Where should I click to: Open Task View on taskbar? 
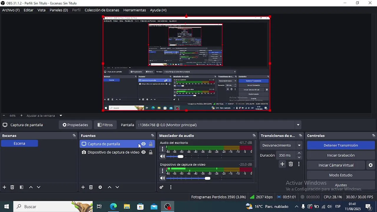point(99,207)
